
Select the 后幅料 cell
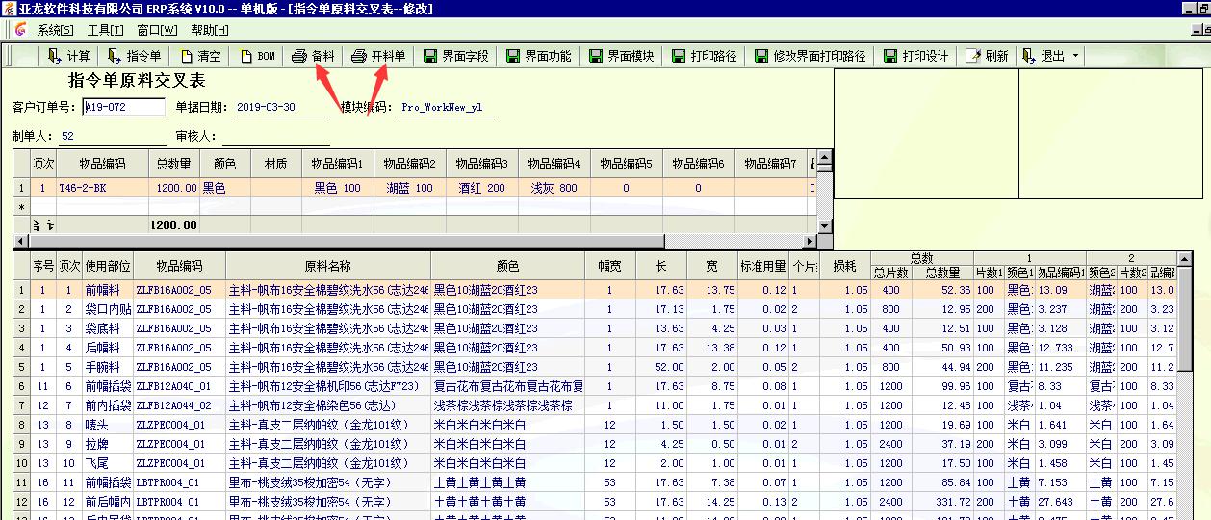tap(108, 348)
